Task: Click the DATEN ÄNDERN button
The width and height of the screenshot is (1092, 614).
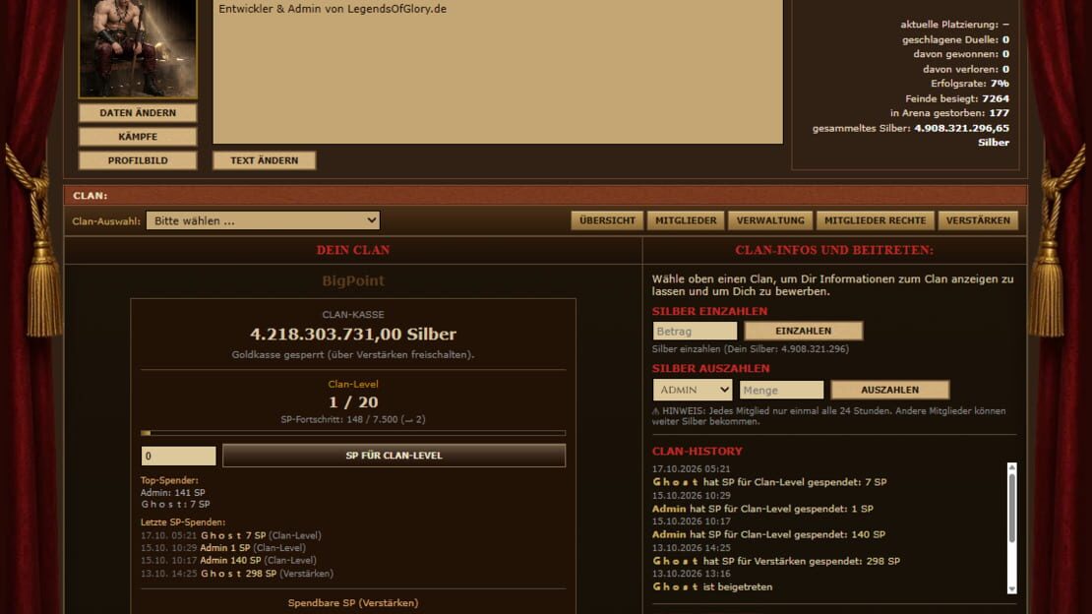Action: (x=138, y=113)
